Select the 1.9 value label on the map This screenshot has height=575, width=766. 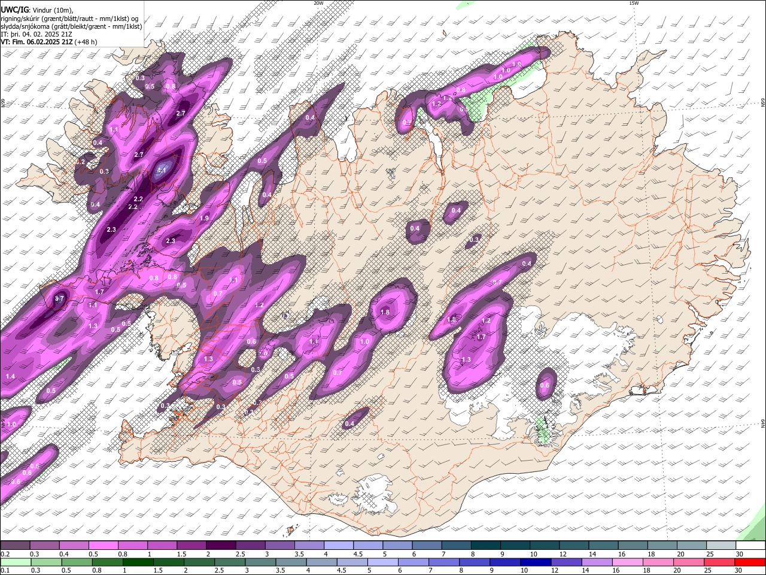[204, 219]
